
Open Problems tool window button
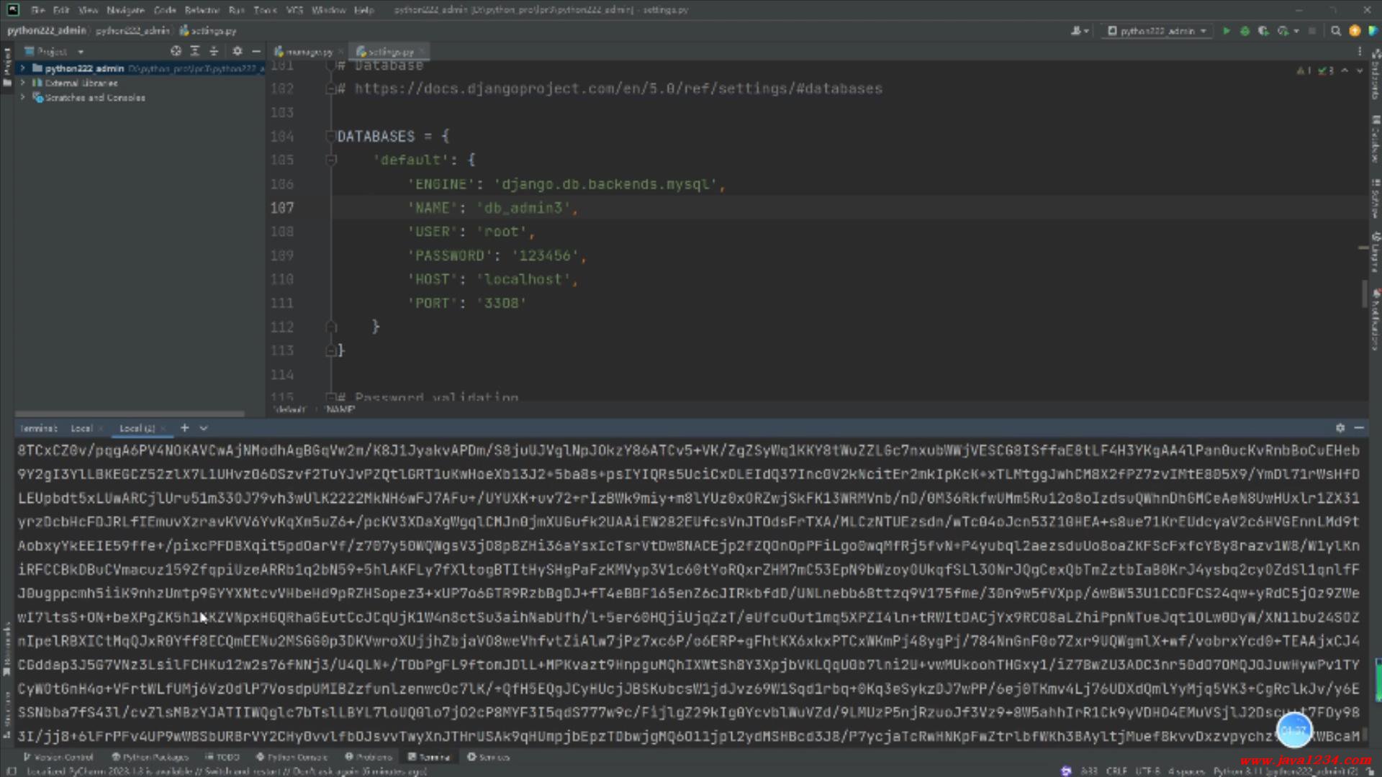click(x=369, y=757)
